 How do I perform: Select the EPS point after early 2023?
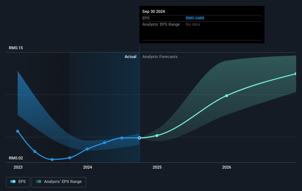[x=35, y=152]
